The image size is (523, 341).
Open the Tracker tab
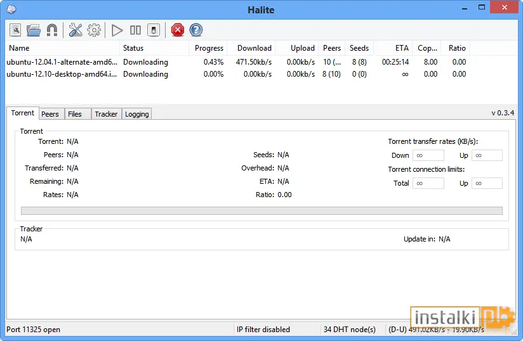[x=106, y=114]
